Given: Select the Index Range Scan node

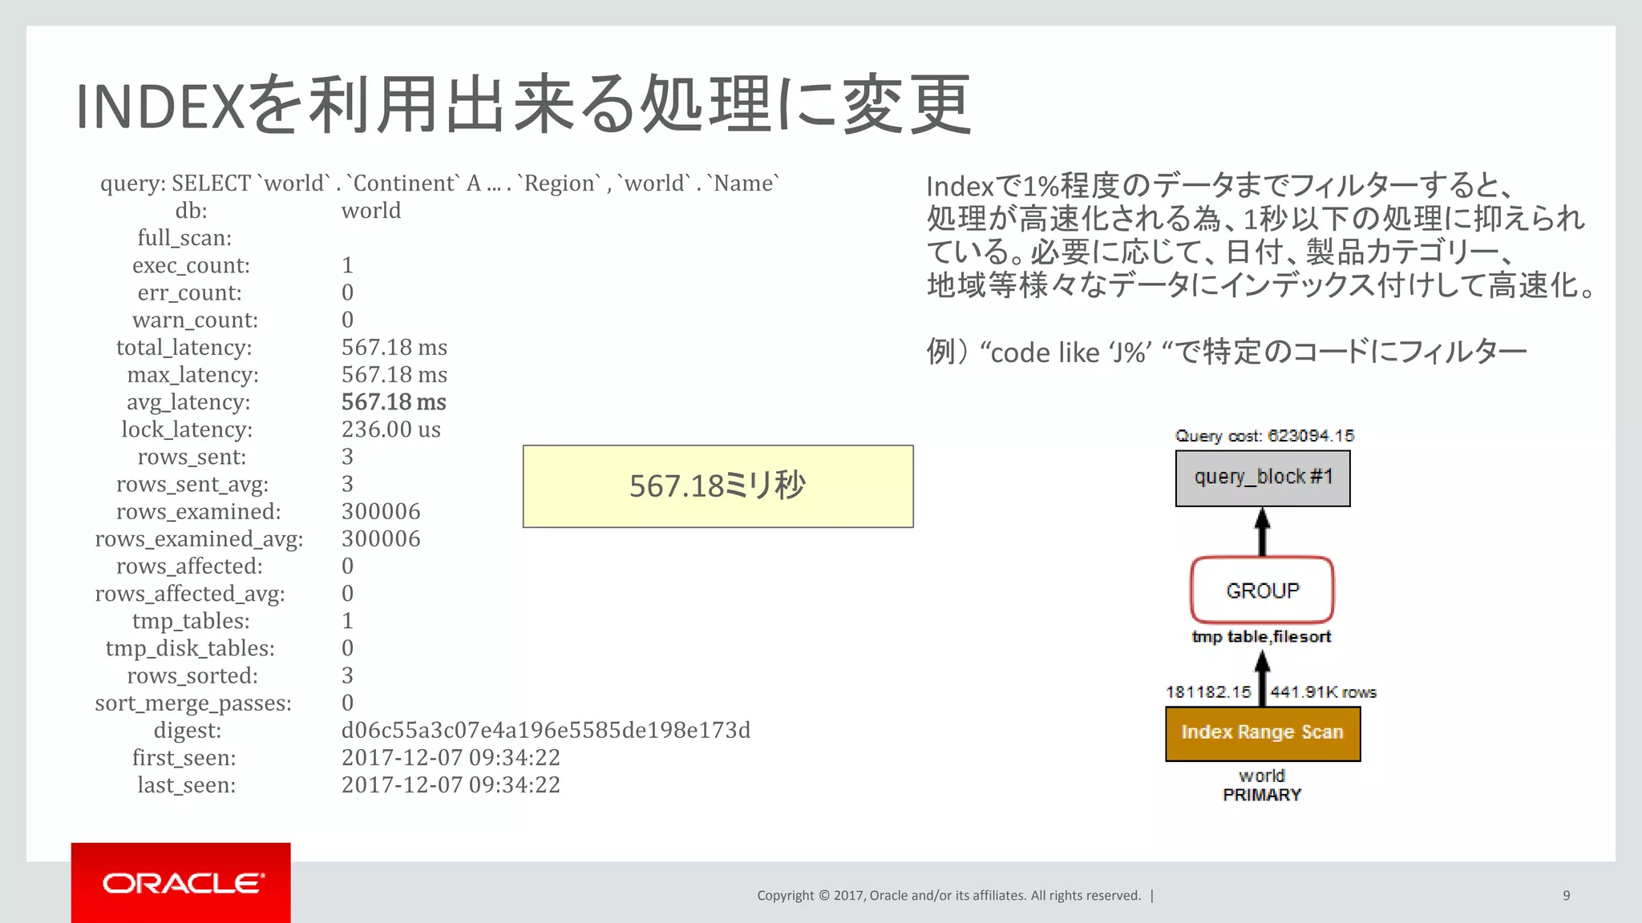Looking at the screenshot, I should pos(1262,732).
